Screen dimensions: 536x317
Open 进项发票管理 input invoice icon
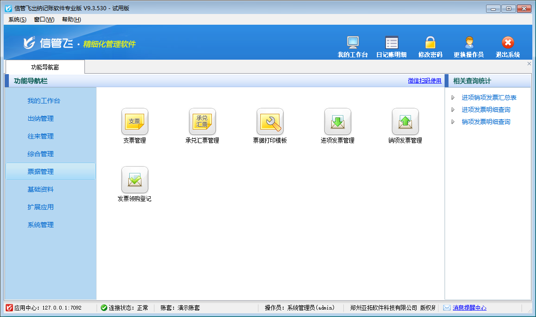[337, 122]
